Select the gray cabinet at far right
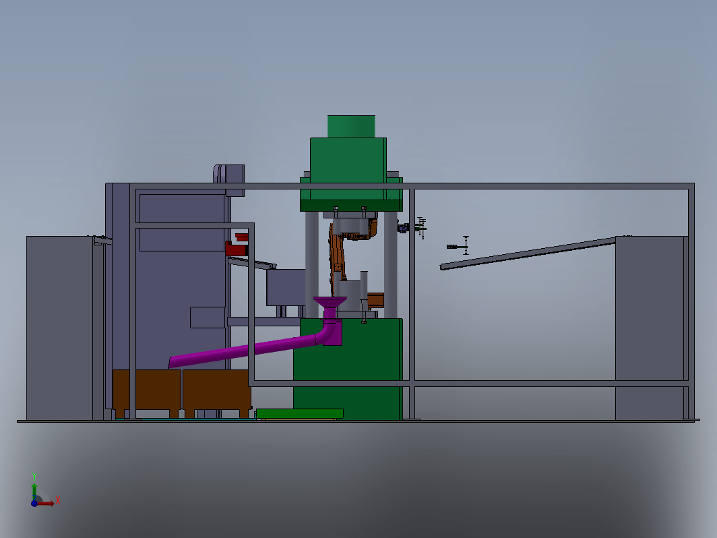Screen dimensions: 717x538 coord(652,328)
